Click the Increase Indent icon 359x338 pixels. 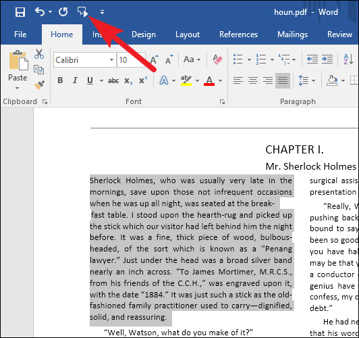(327, 59)
